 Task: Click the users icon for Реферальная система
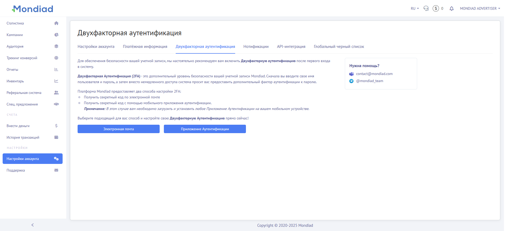tap(56, 93)
